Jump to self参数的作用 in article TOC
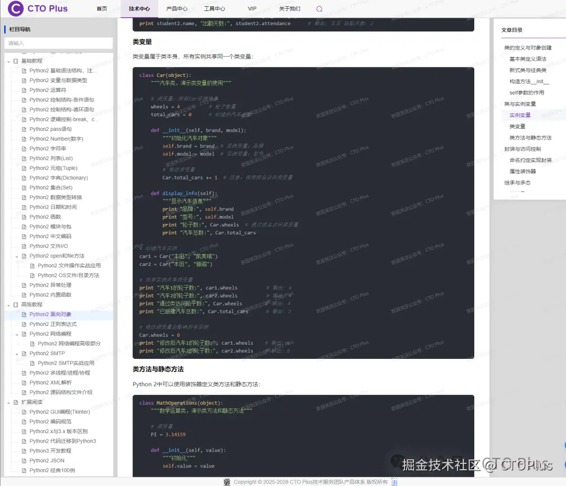Viewport: 566px width, 486px height. [x=527, y=93]
